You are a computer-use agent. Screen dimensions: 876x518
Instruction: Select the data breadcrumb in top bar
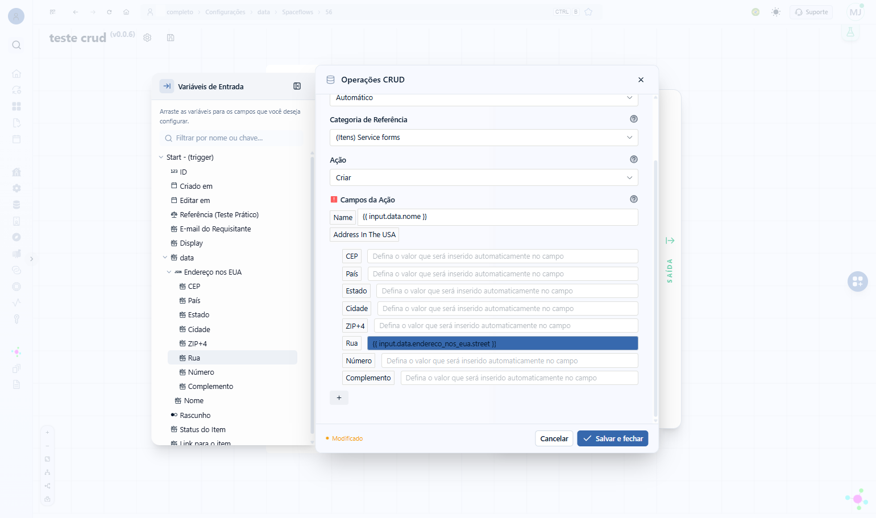pyautogui.click(x=264, y=12)
